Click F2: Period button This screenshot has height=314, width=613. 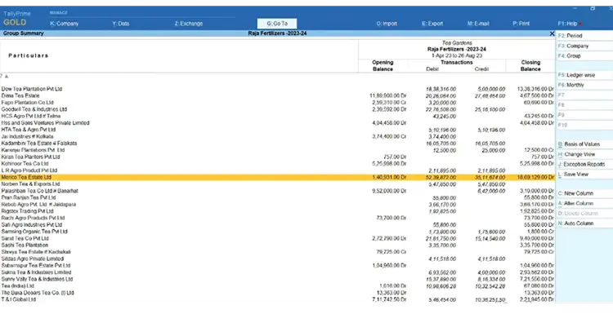[x=584, y=36]
